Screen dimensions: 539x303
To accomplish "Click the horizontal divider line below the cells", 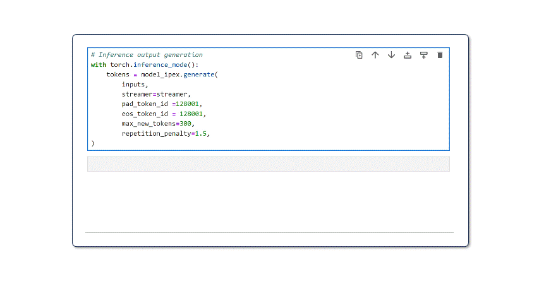I will click(269, 232).
